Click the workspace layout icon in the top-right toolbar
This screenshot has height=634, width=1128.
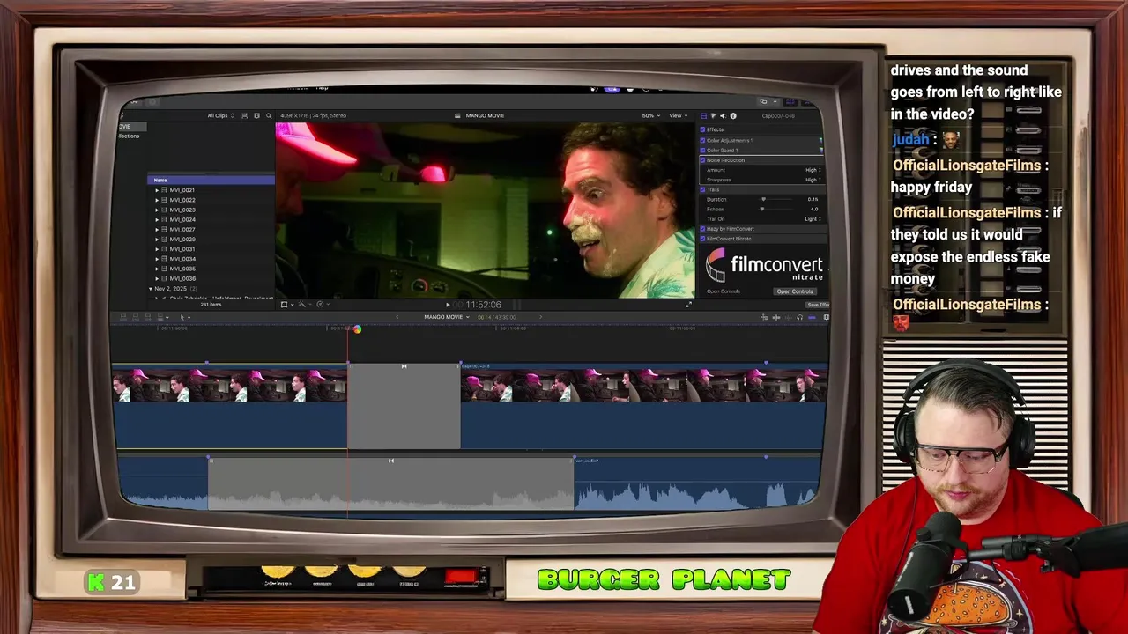point(763,101)
